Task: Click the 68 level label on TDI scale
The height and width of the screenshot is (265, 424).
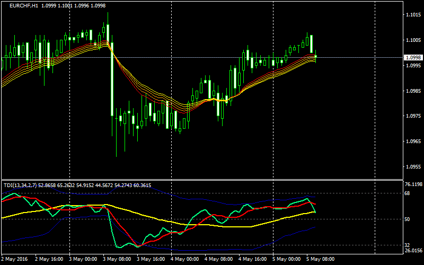Action: (x=407, y=193)
